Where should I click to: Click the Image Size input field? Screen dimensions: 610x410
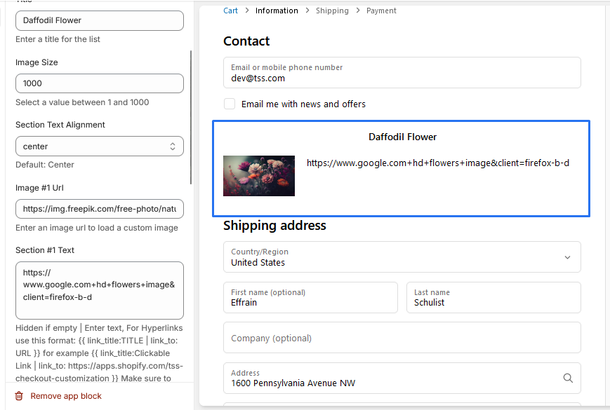[99, 83]
